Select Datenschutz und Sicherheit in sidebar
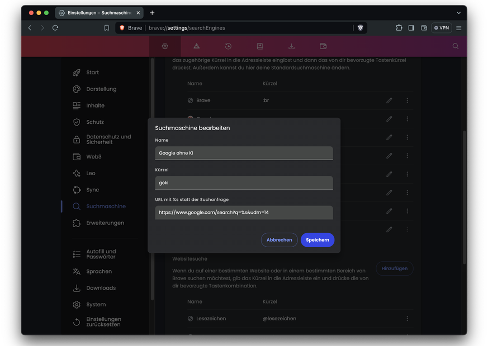The width and height of the screenshot is (488, 346). pos(108,140)
